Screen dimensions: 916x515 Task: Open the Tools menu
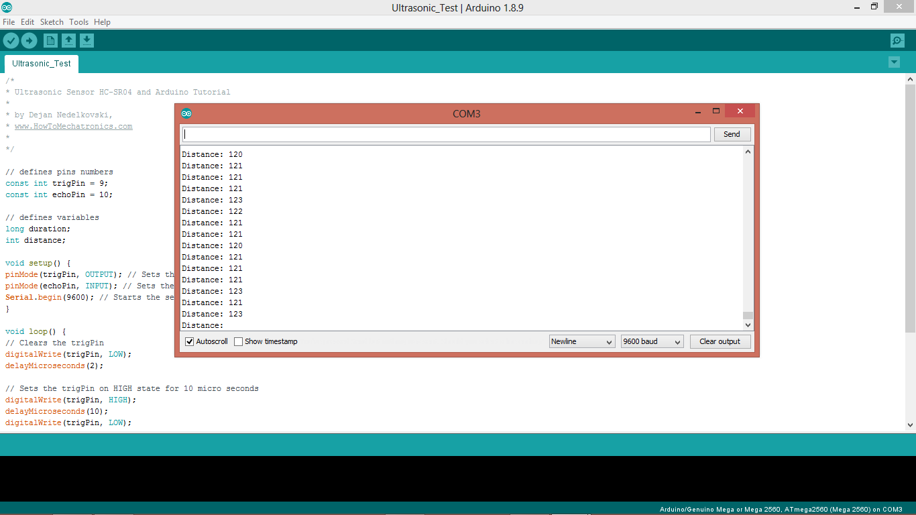pos(78,21)
